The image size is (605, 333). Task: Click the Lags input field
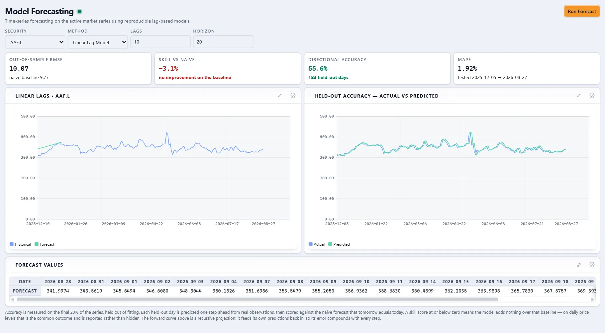160,42
